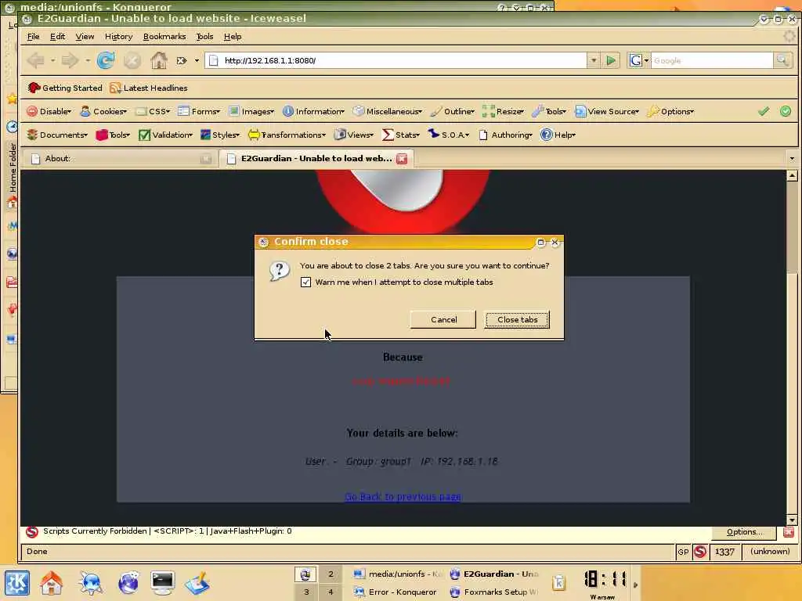Image resolution: width=802 pixels, height=601 pixels.
Task: Expand the URL history dropdown arrow
Action: coord(594,60)
